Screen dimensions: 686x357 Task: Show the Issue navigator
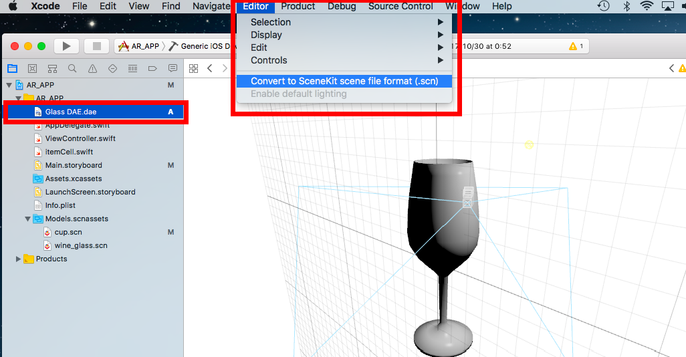(x=92, y=68)
